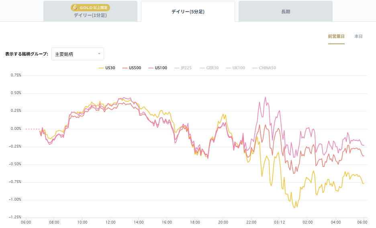Click the dropdown arrow next to 主要銘柄
Viewport: 376px width, 228px height.
99,54
